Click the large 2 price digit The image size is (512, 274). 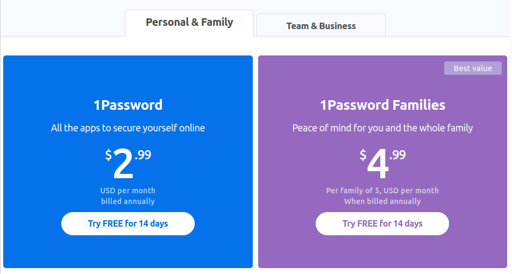tap(123, 164)
